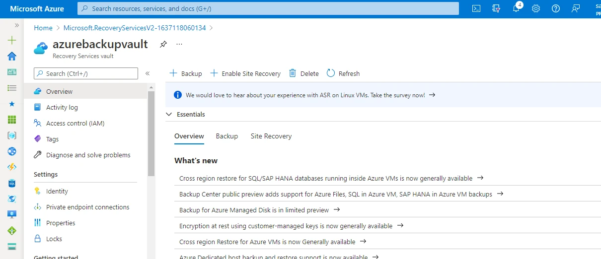
Task: Open Overview in the resource menu
Action: [86, 91]
